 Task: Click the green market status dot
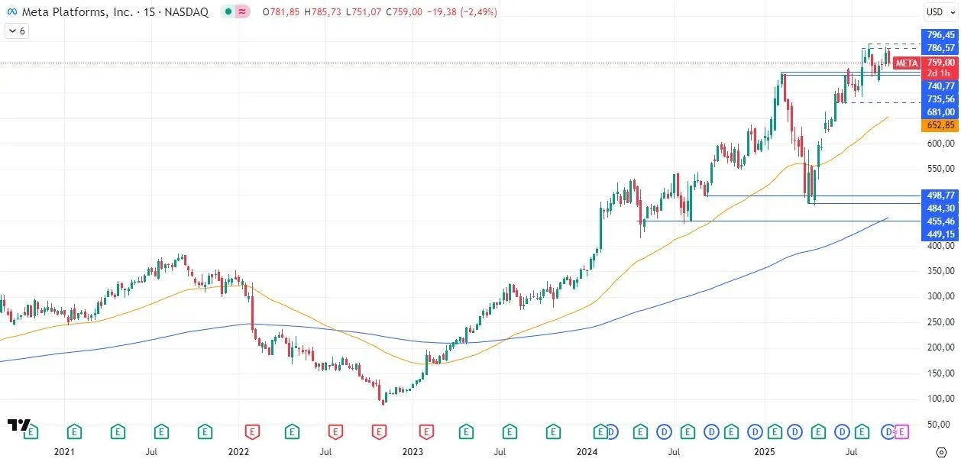[x=228, y=12]
